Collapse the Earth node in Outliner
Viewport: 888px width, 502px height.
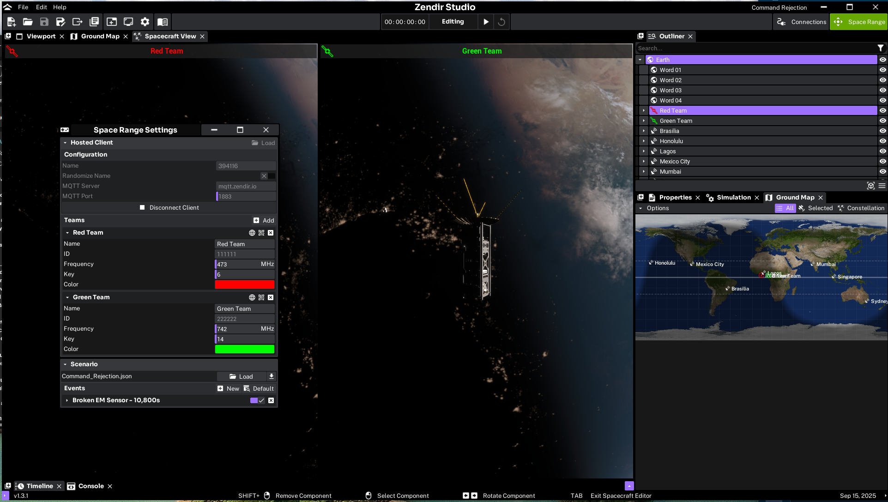click(640, 60)
